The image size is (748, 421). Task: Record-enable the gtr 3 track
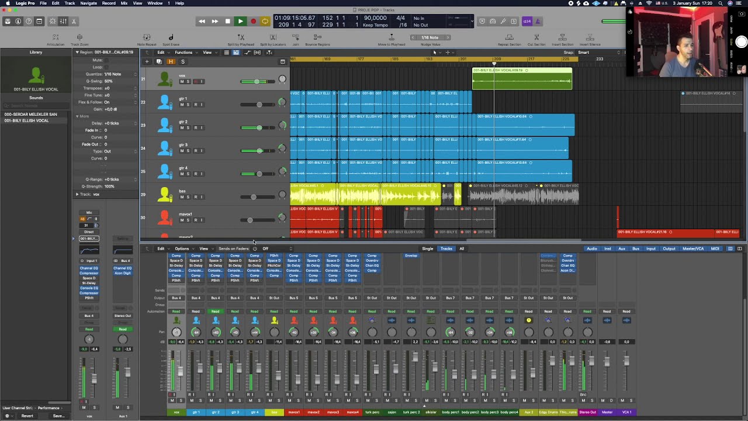195,151
